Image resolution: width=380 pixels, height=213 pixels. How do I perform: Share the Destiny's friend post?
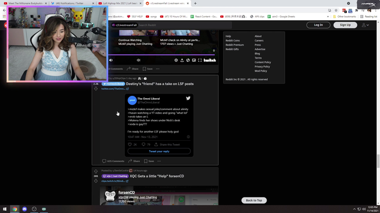[x=134, y=161]
